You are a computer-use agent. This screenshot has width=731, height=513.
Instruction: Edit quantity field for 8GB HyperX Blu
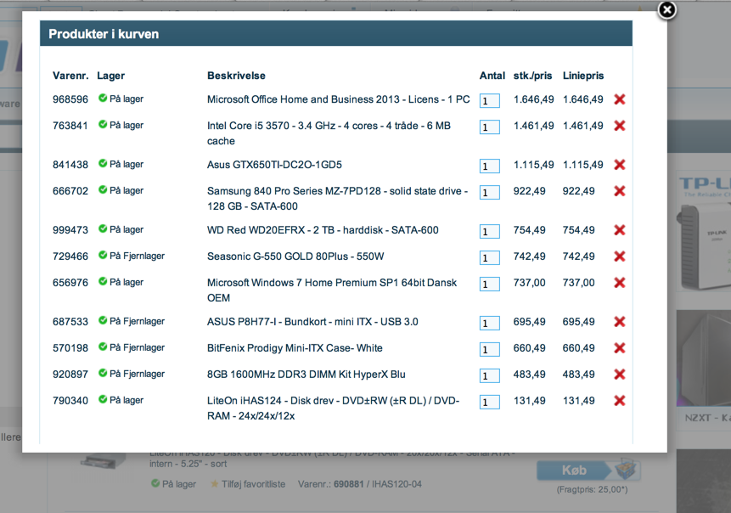[490, 375]
